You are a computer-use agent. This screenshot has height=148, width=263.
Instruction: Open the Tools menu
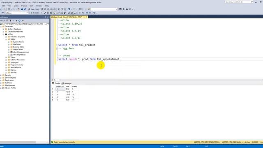pos(31,6)
